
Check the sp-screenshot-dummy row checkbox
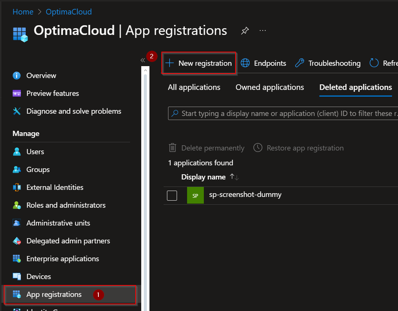coord(172,195)
